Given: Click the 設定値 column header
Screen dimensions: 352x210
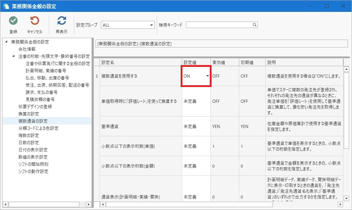Looking at the screenshot, I should tap(196, 62).
